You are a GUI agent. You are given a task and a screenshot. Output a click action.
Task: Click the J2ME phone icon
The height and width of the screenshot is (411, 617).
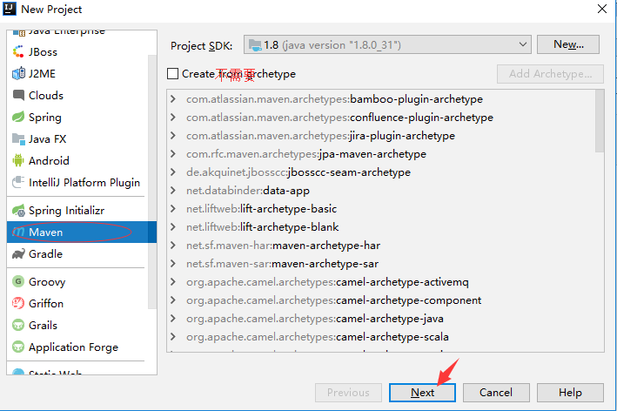(18, 74)
